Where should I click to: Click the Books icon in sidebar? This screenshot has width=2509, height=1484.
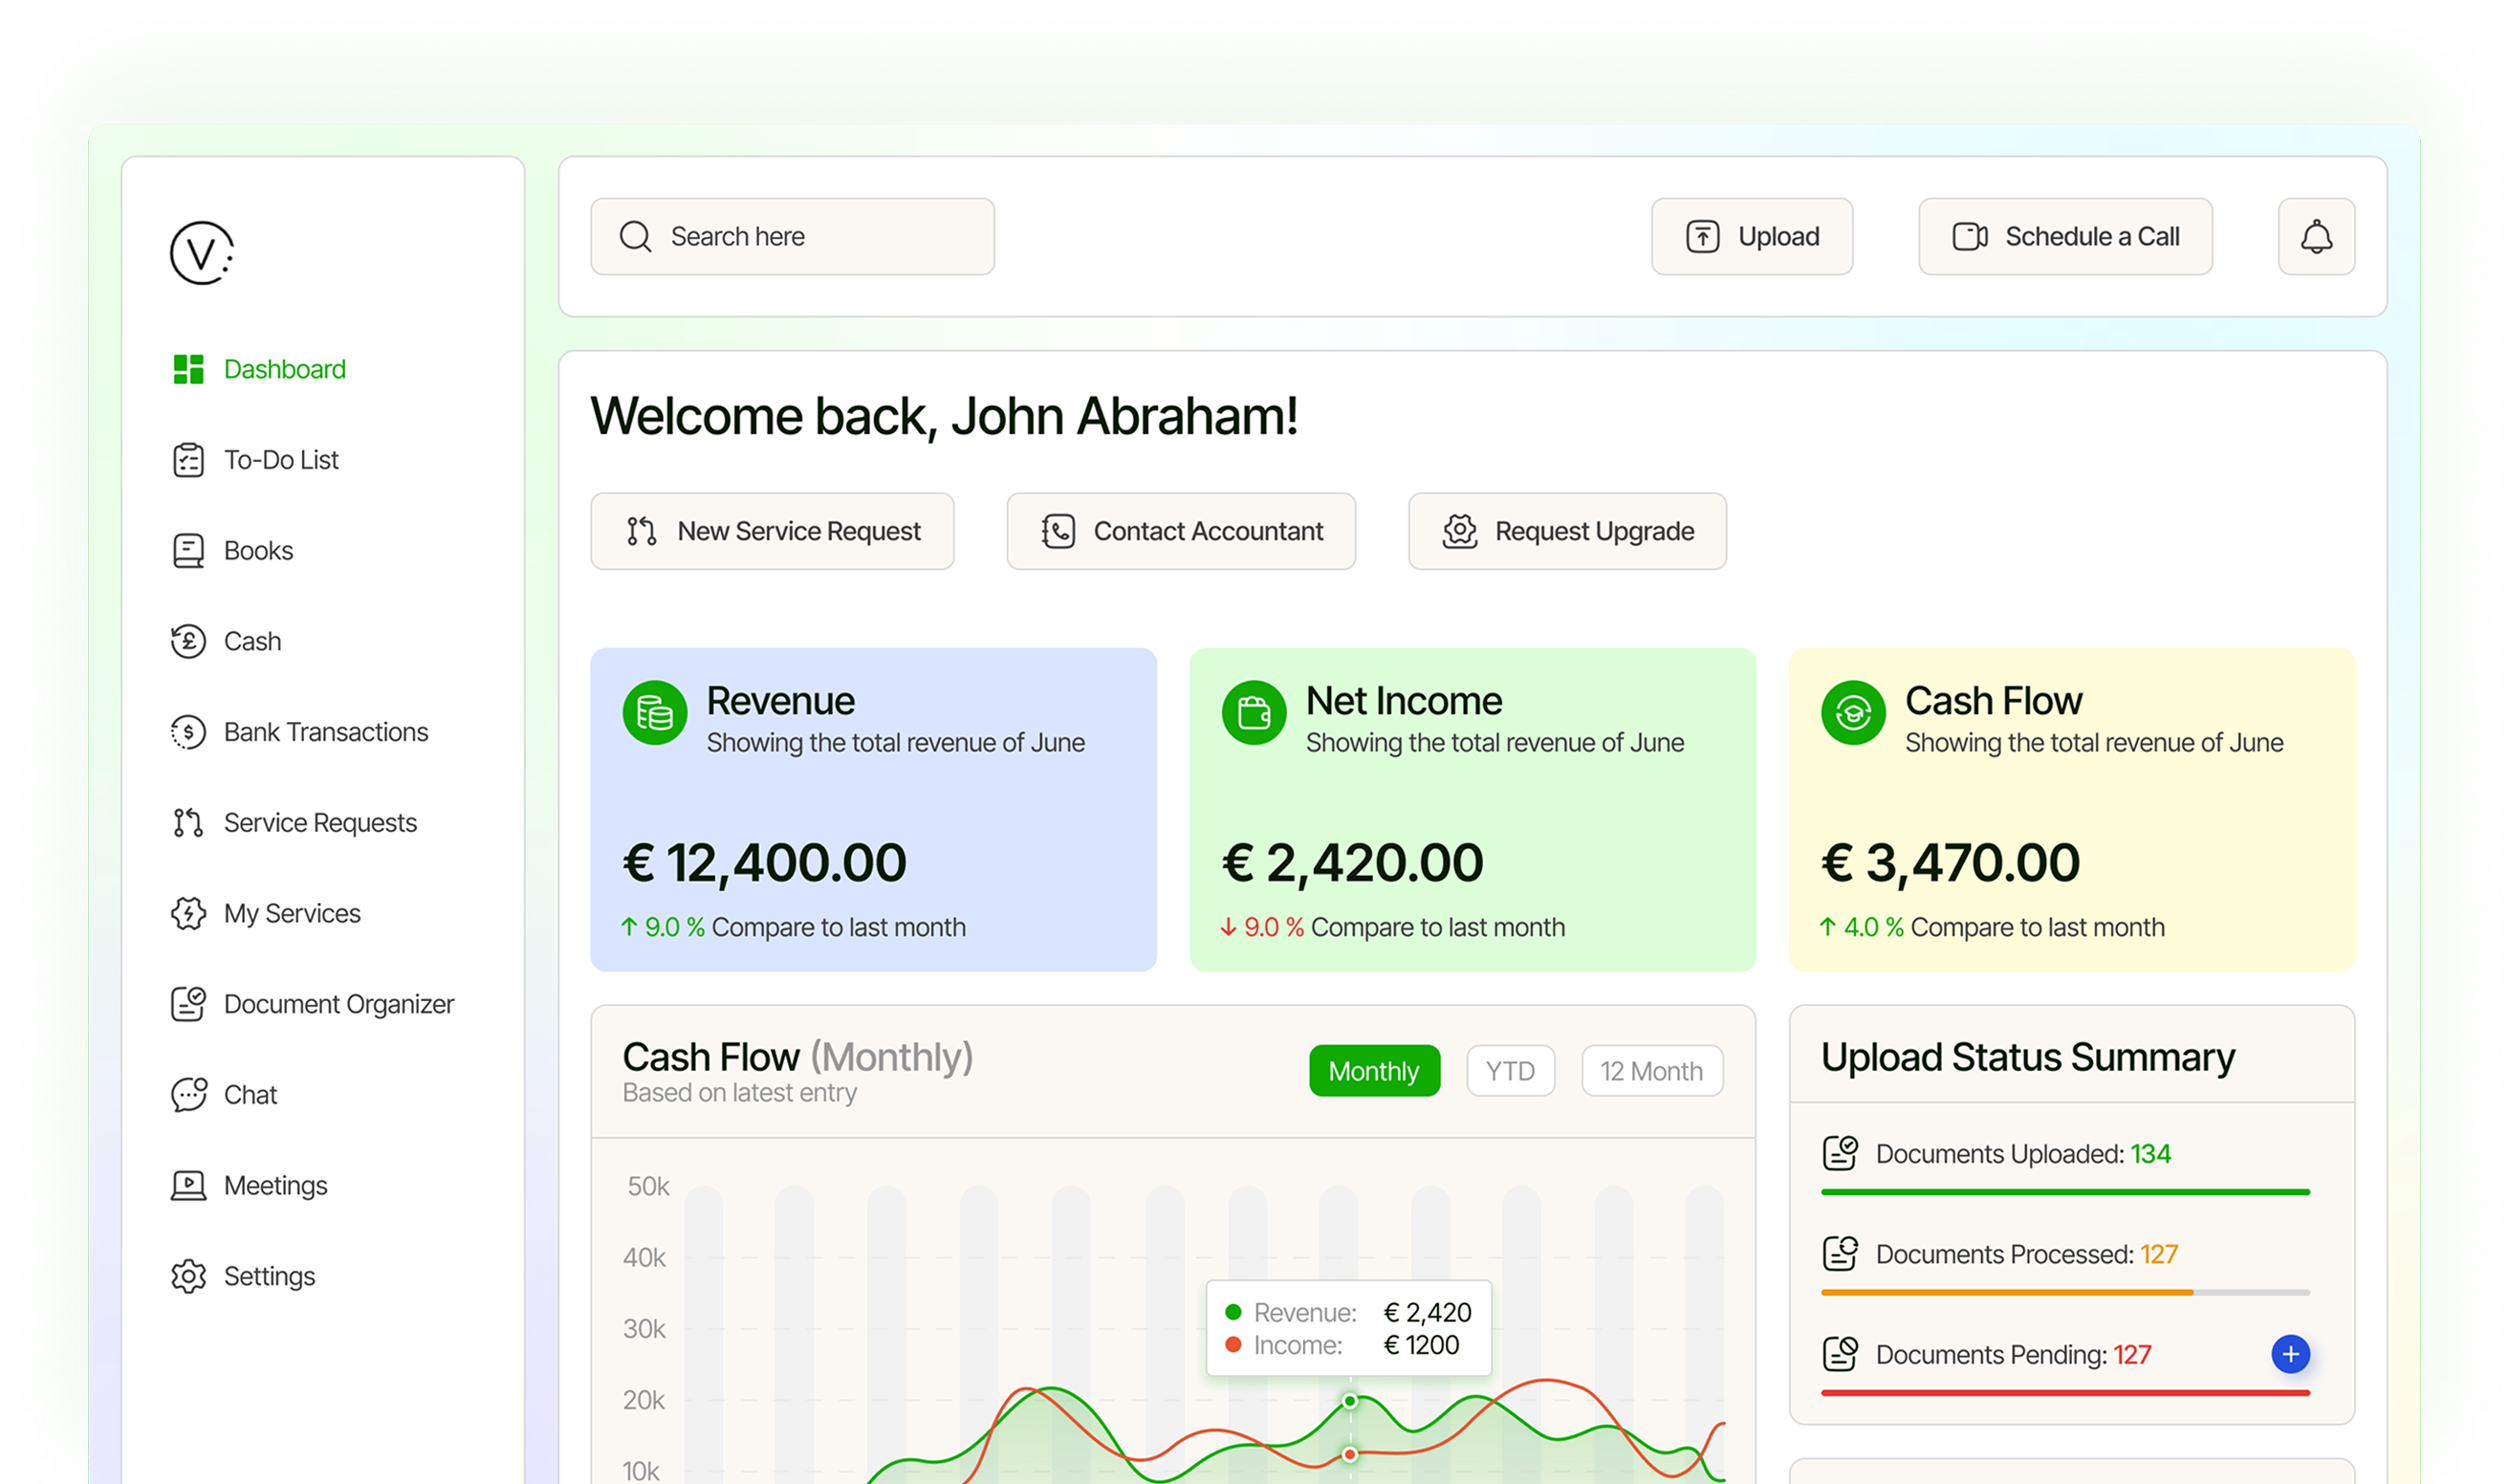coord(188,551)
